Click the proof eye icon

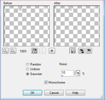[89, 51]
